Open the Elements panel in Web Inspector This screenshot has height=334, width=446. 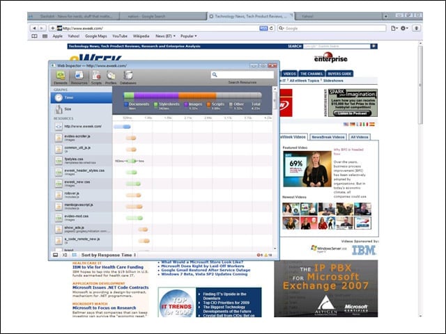pyautogui.click(x=61, y=77)
